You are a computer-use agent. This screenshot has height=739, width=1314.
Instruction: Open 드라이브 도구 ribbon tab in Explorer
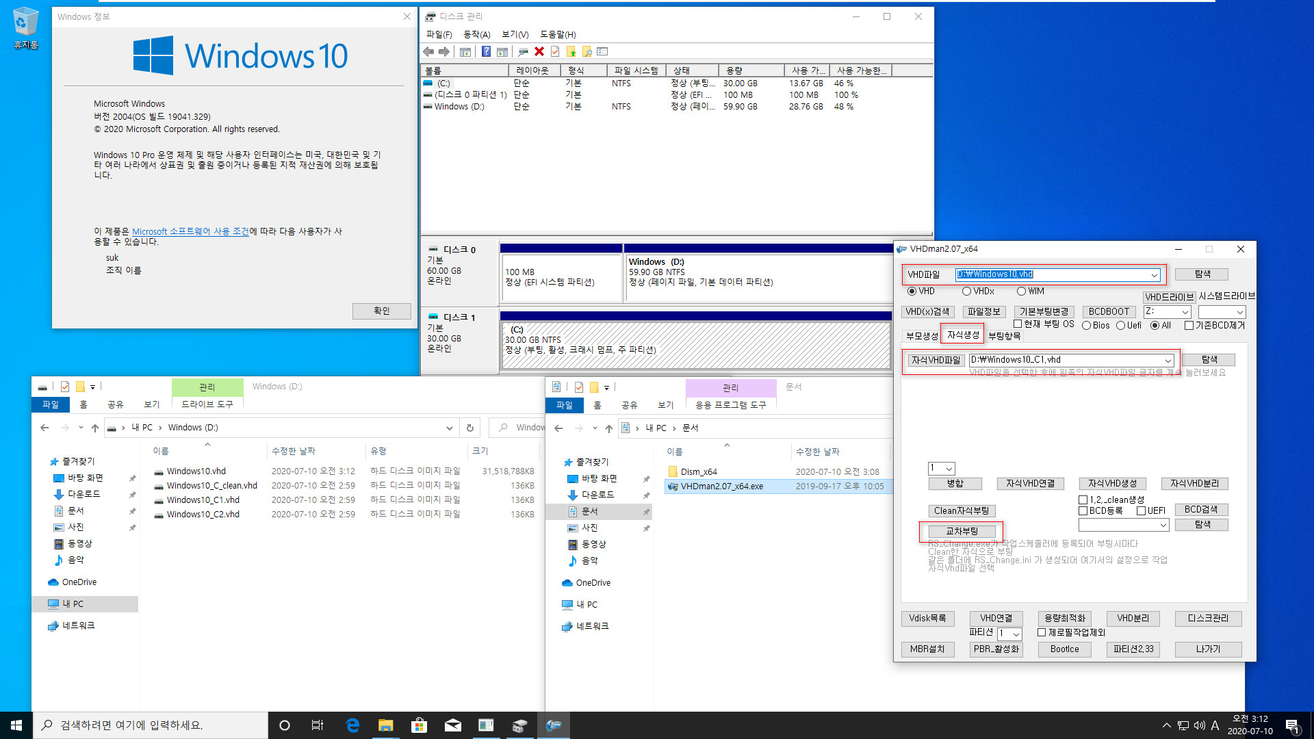207,404
